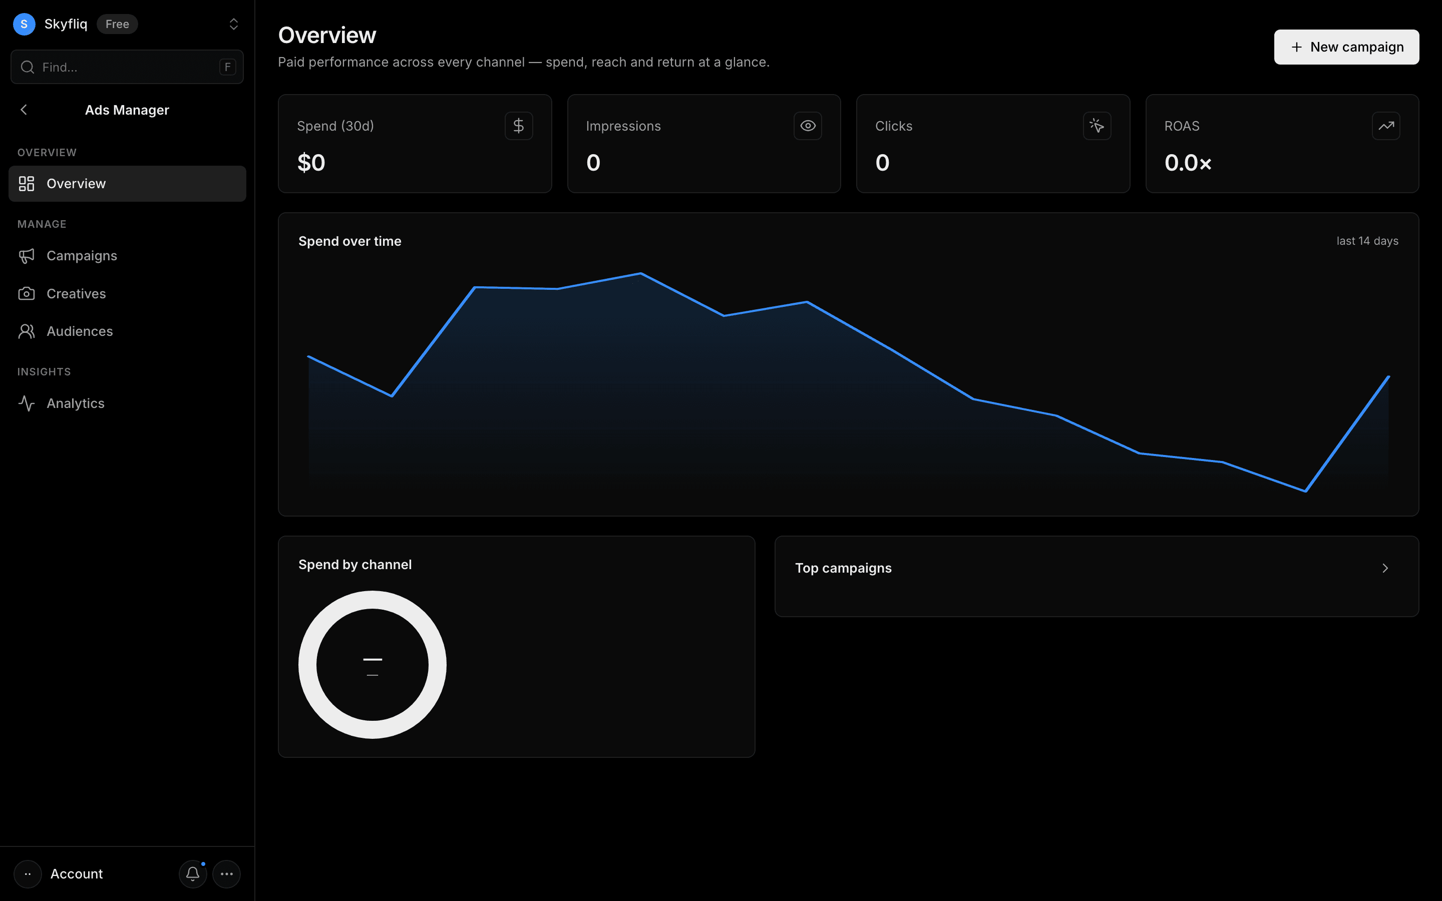
Task: Click the Top campaigns heading
Action: click(843, 568)
